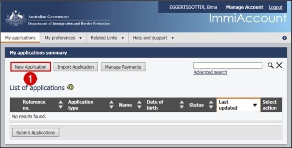Click the New Application button
The image size is (292, 148).
point(31,67)
